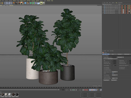Click white material tag on last pot row
This screenshot has height=98, width=131.
(x=123, y=13)
